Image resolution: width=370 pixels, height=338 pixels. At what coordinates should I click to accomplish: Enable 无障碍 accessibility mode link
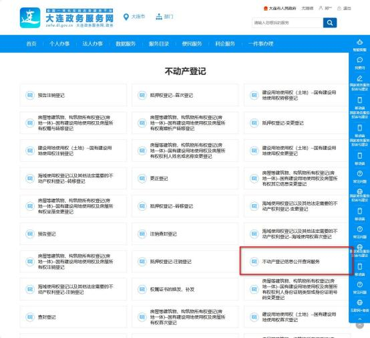[x=307, y=8]
